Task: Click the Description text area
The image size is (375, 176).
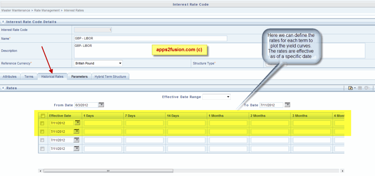Action: (x=220, y=50)
